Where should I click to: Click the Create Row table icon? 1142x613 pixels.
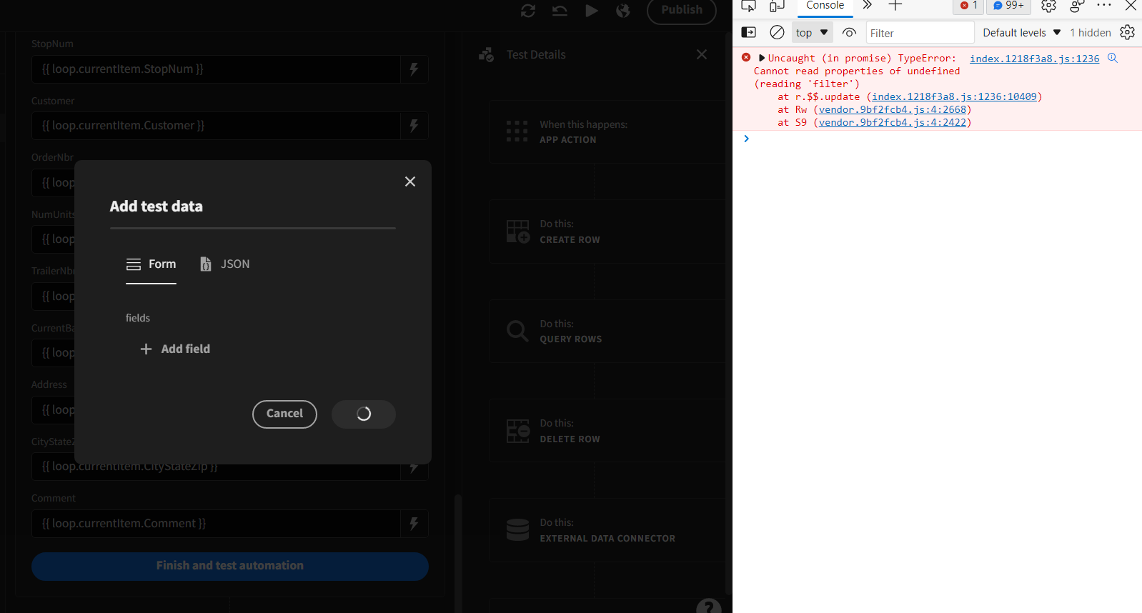[x=518, y=231]
